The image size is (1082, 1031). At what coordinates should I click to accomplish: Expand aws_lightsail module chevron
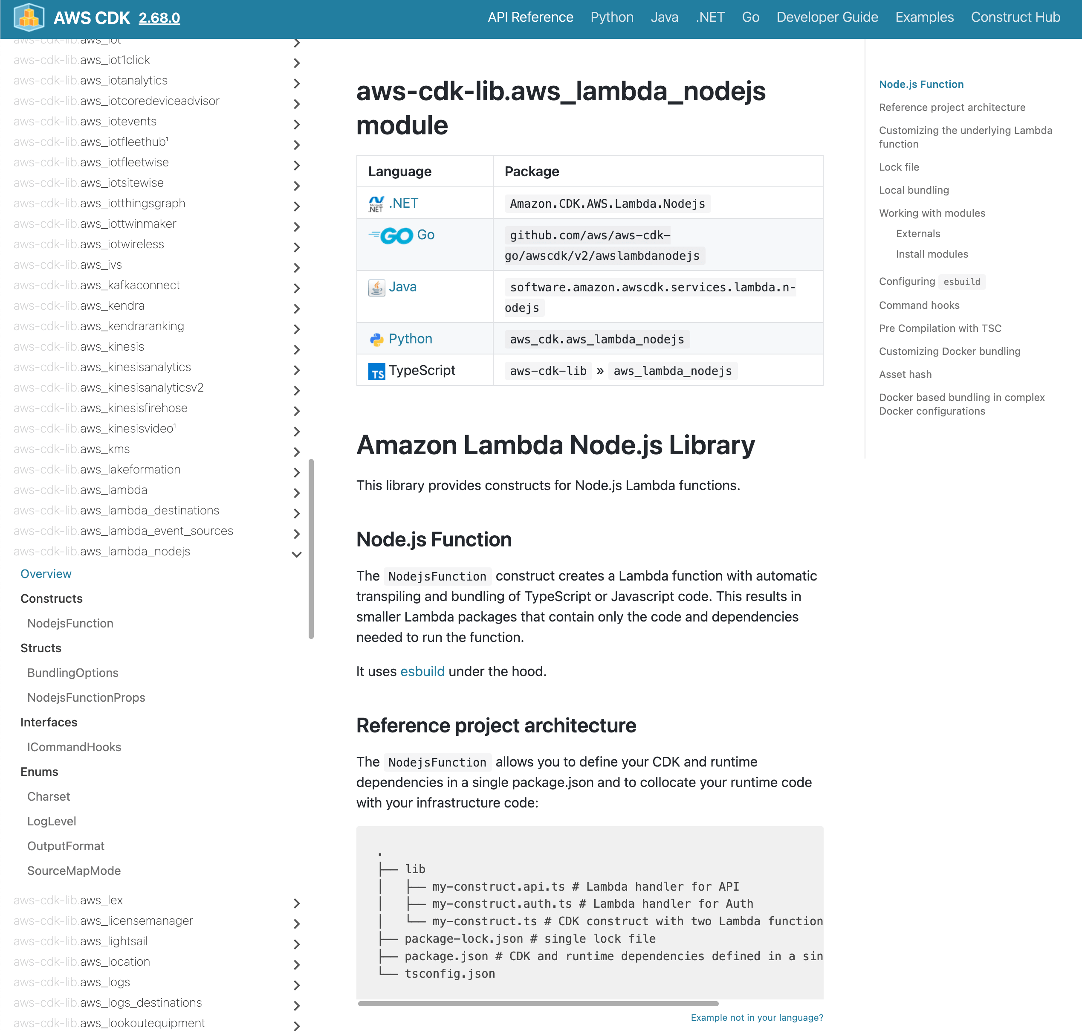[297, 944]
